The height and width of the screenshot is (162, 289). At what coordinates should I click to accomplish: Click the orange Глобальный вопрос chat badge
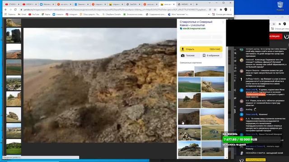tap(256, 94)
